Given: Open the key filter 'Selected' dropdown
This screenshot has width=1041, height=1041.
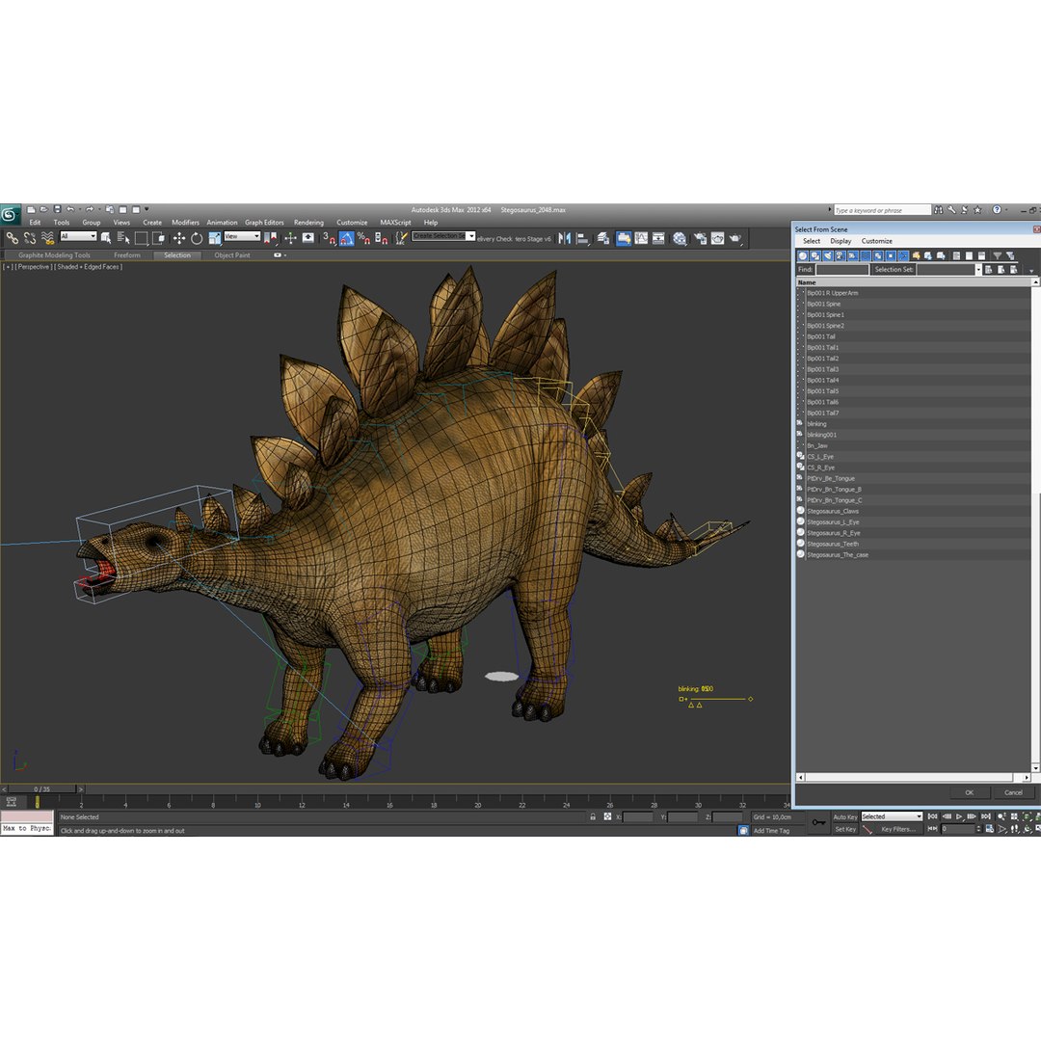Looking at the screenshot, I should click(892, 816).
